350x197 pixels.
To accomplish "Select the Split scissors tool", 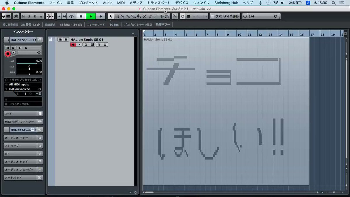I will click(122, 17).
